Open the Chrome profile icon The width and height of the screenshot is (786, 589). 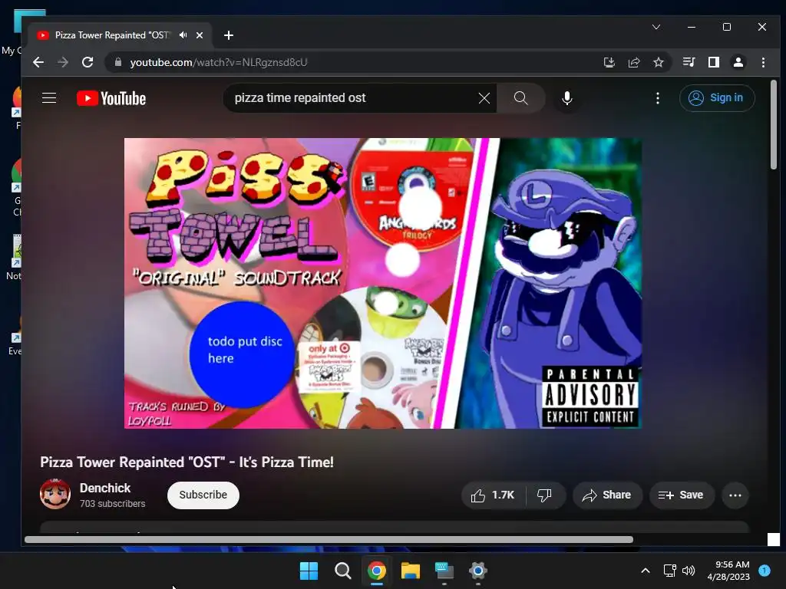click(x=738, y=62)
